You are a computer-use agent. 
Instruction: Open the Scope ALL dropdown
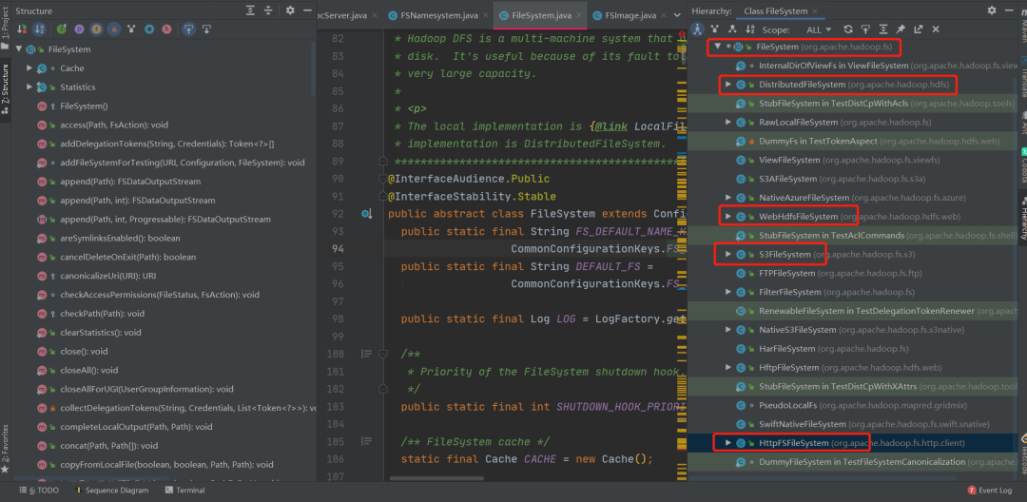click(x=819, y=29)
